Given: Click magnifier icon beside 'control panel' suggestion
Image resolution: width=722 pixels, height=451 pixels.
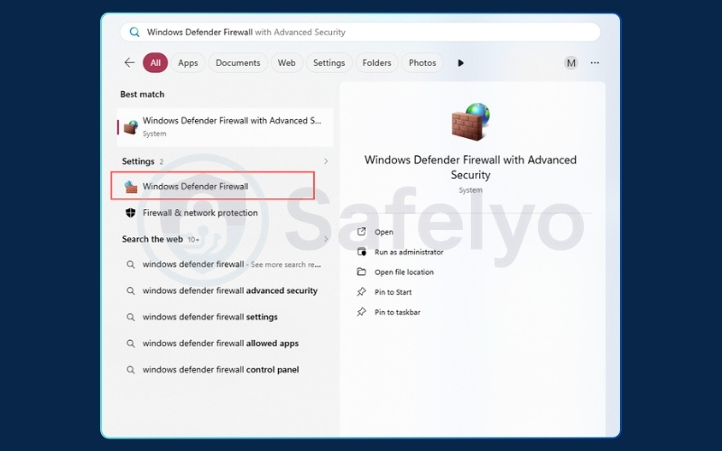Looking at the screenshot, I should (x=131, y=370).
